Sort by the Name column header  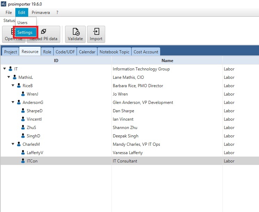click(x=167, y=61)
